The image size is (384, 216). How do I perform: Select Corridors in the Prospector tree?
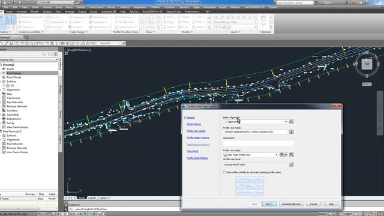(12, 110)
